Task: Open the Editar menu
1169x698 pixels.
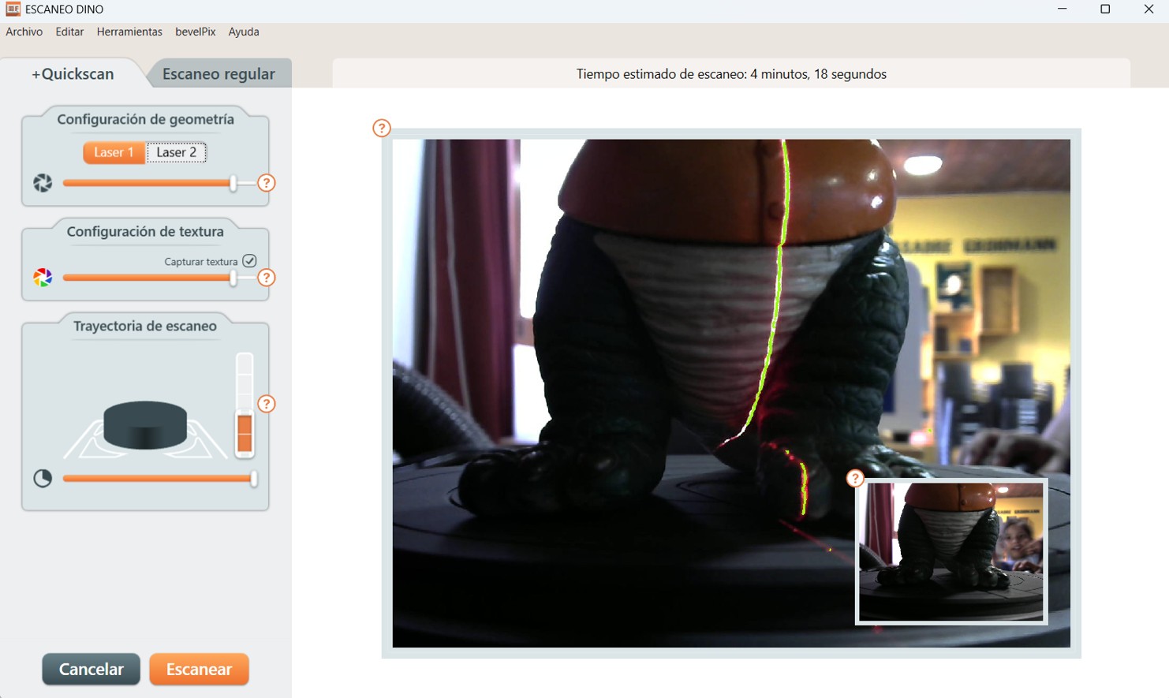Action: pos(69,32)
